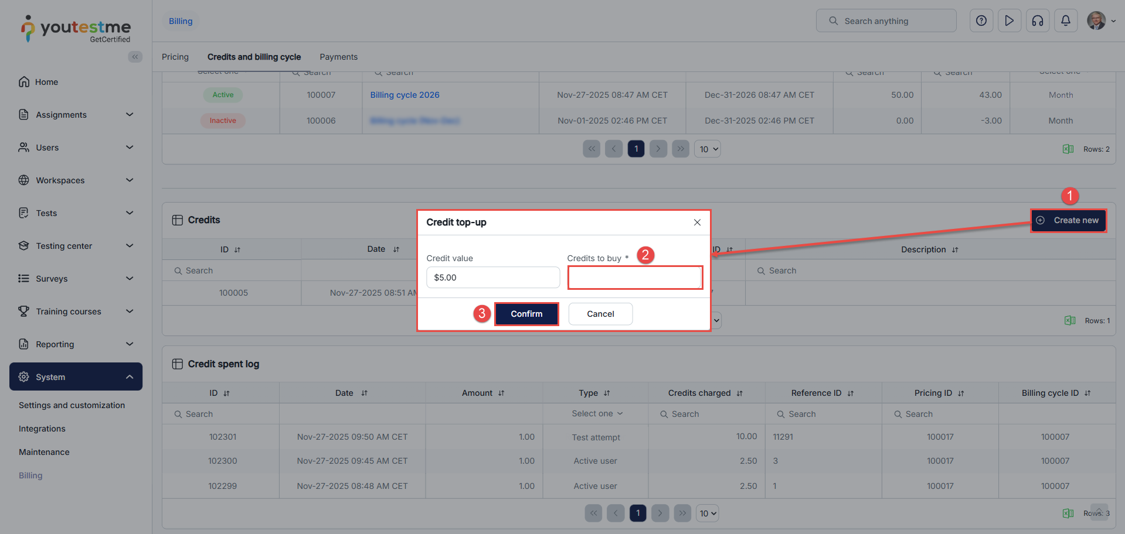Image resolution: width=1125 pixels, height=534 pixels.
Task: Open the Type 'Select one' filter dropdown
Action: point(596,414)
